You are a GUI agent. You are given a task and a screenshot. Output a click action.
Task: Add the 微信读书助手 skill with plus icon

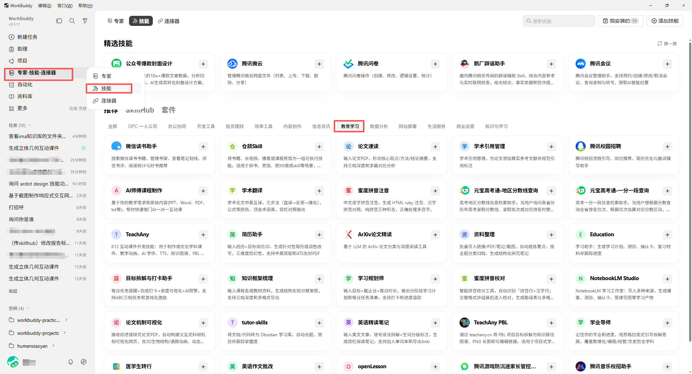tap(203, 147)
